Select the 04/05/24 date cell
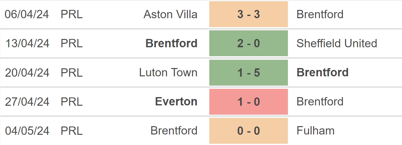Image resolution: width=402 pixels, height=145 pixels. tap(27, 131)
